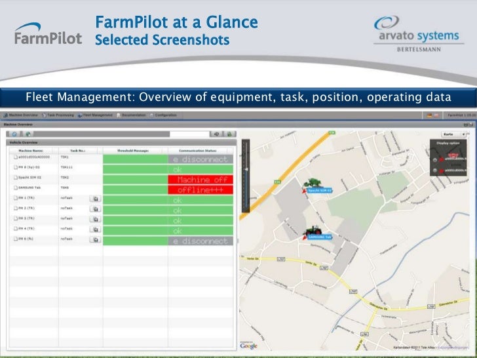Click the green icon at toolbar's right end

[230, 134]
